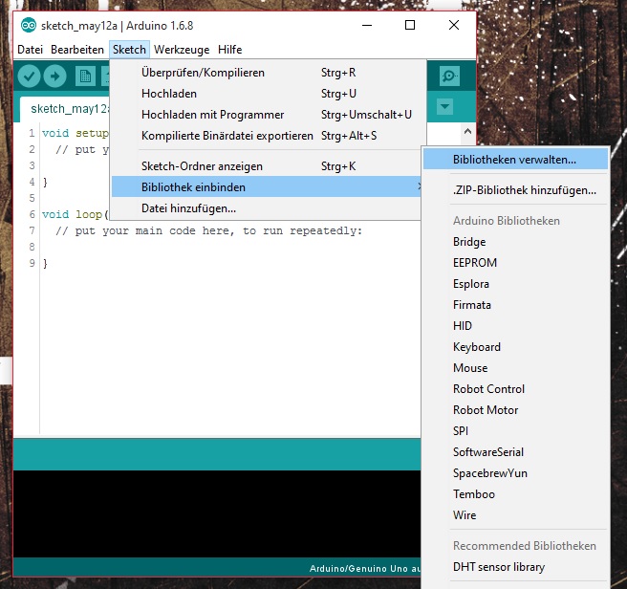Include the Temboo library

click(x=515, y=494)
